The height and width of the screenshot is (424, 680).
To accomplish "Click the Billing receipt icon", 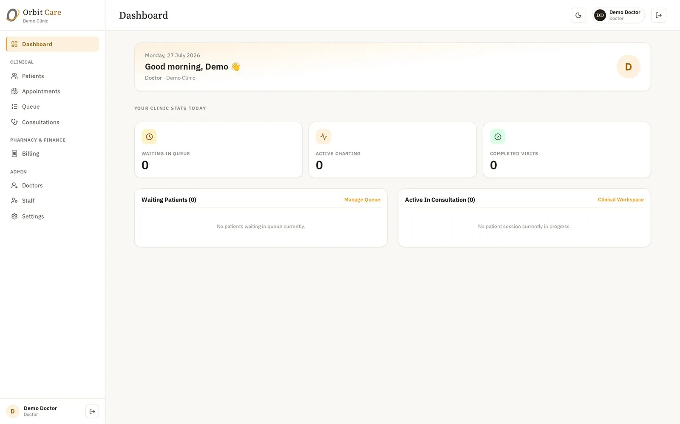I will [x=14, y=154].
